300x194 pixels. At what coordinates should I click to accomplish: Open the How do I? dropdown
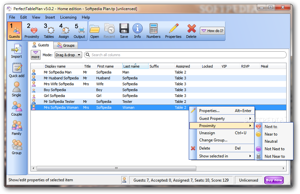[x=212, y=31]
